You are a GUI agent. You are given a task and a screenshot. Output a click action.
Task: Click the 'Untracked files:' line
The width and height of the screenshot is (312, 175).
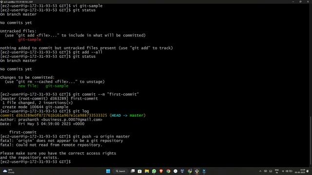point(19,31)
